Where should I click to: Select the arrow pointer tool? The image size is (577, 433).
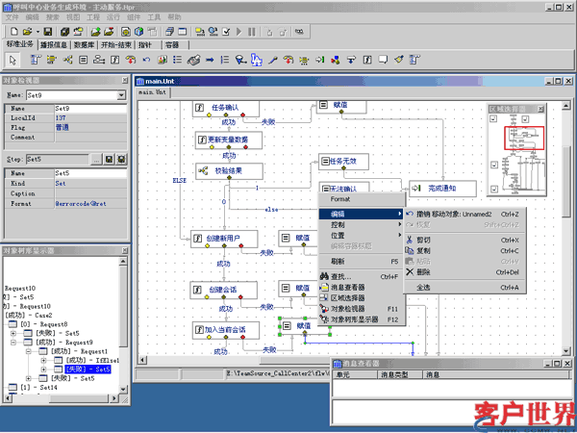click(x=12, y=60)
